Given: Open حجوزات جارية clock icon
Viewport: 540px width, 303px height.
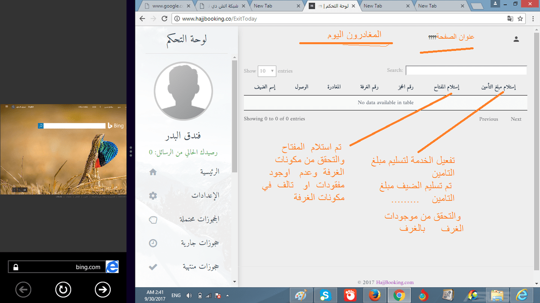Looking at the screenshot, I should pyautogui.click(x=153, y=243).
